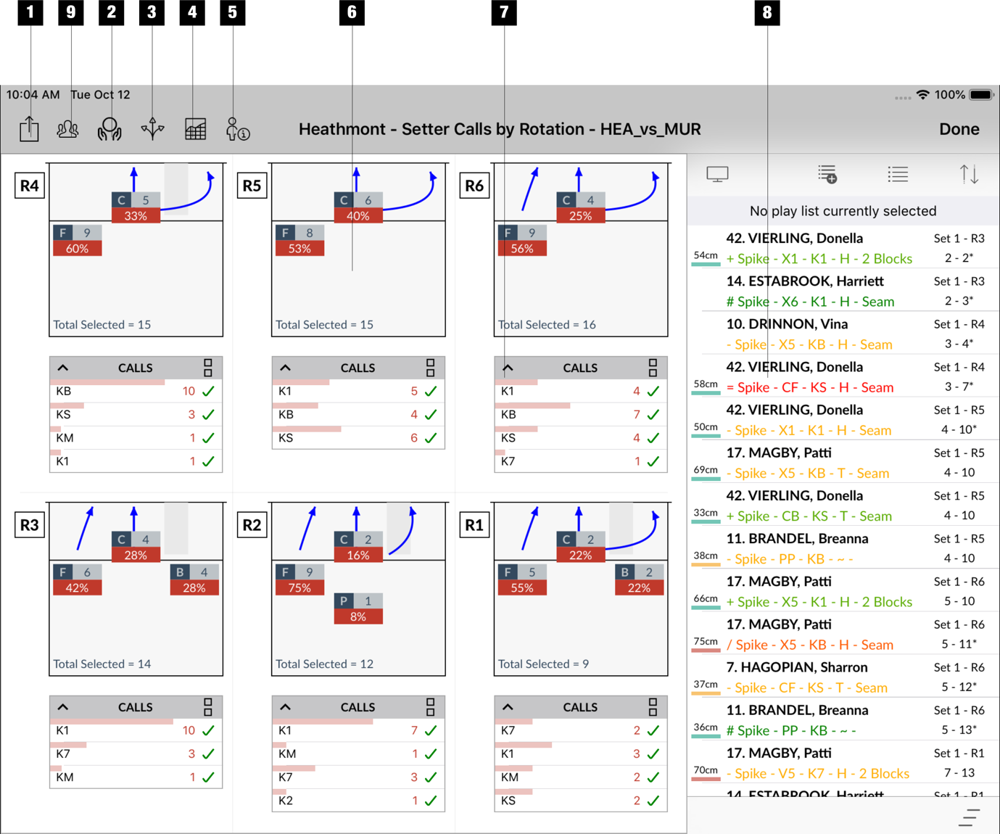Open the statistics table chart icon
The height and width of the screenshot is (834, 1000).
pos(195,129)
